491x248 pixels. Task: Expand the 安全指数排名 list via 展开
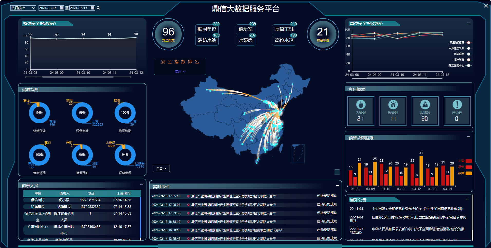click(180, 71)
